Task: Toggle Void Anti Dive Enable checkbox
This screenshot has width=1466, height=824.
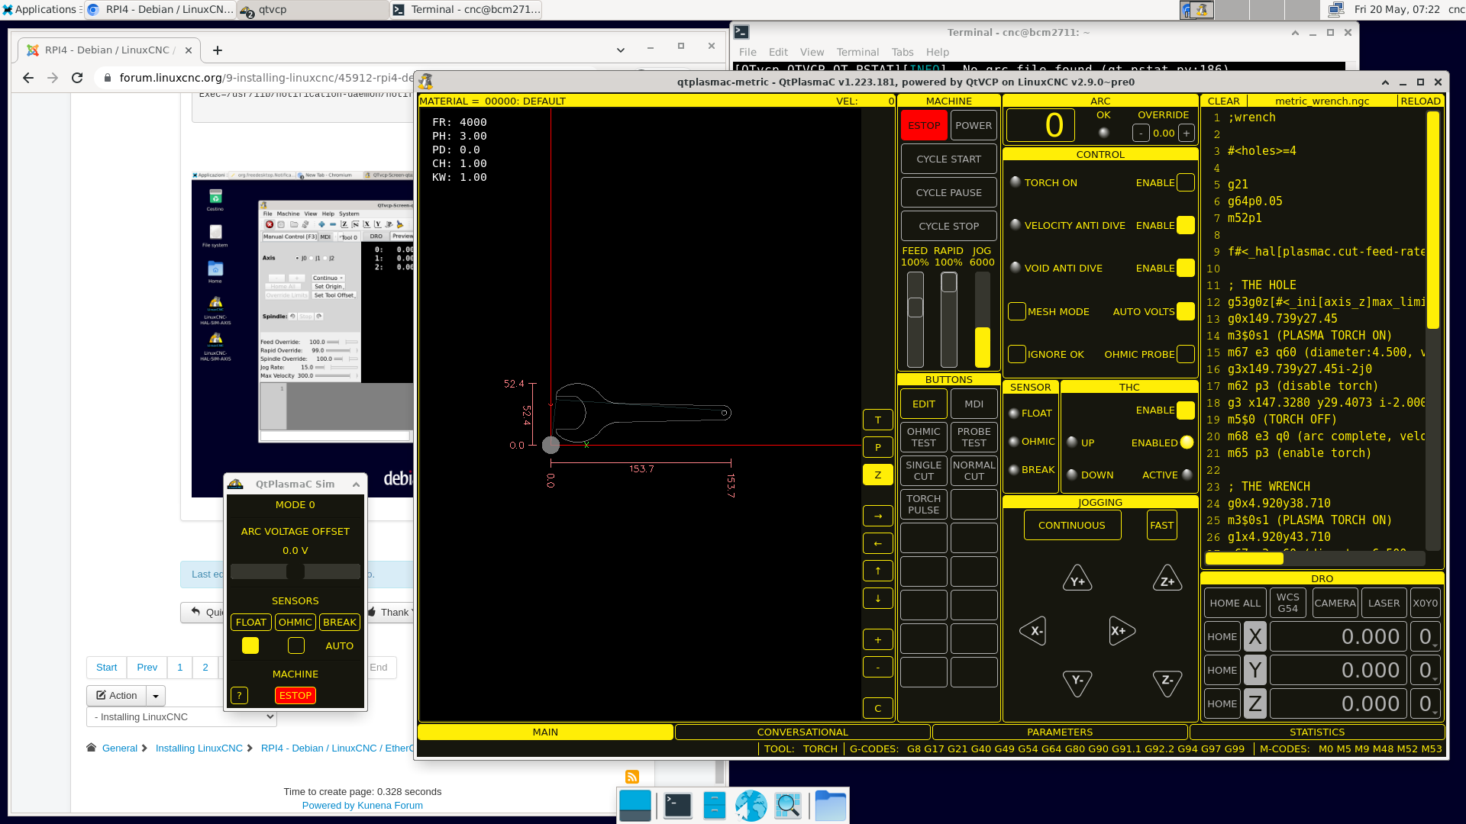Action: point(1185,268)
